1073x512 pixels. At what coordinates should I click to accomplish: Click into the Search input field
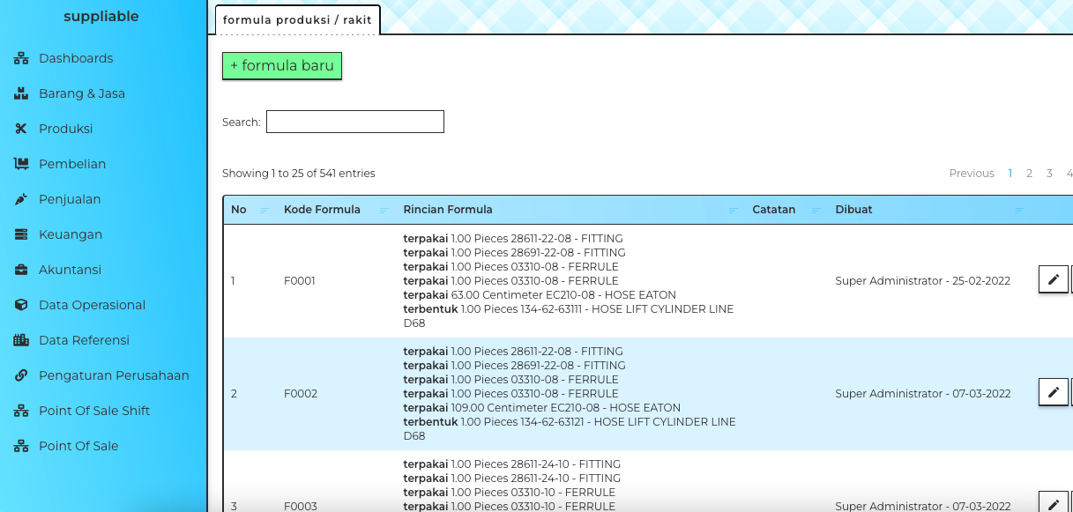point(355,122)
